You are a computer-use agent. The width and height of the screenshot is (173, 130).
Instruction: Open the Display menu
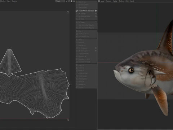(115, 1)
